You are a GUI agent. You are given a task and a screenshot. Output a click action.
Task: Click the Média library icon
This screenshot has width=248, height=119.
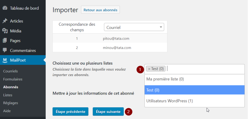click(5, 31)
